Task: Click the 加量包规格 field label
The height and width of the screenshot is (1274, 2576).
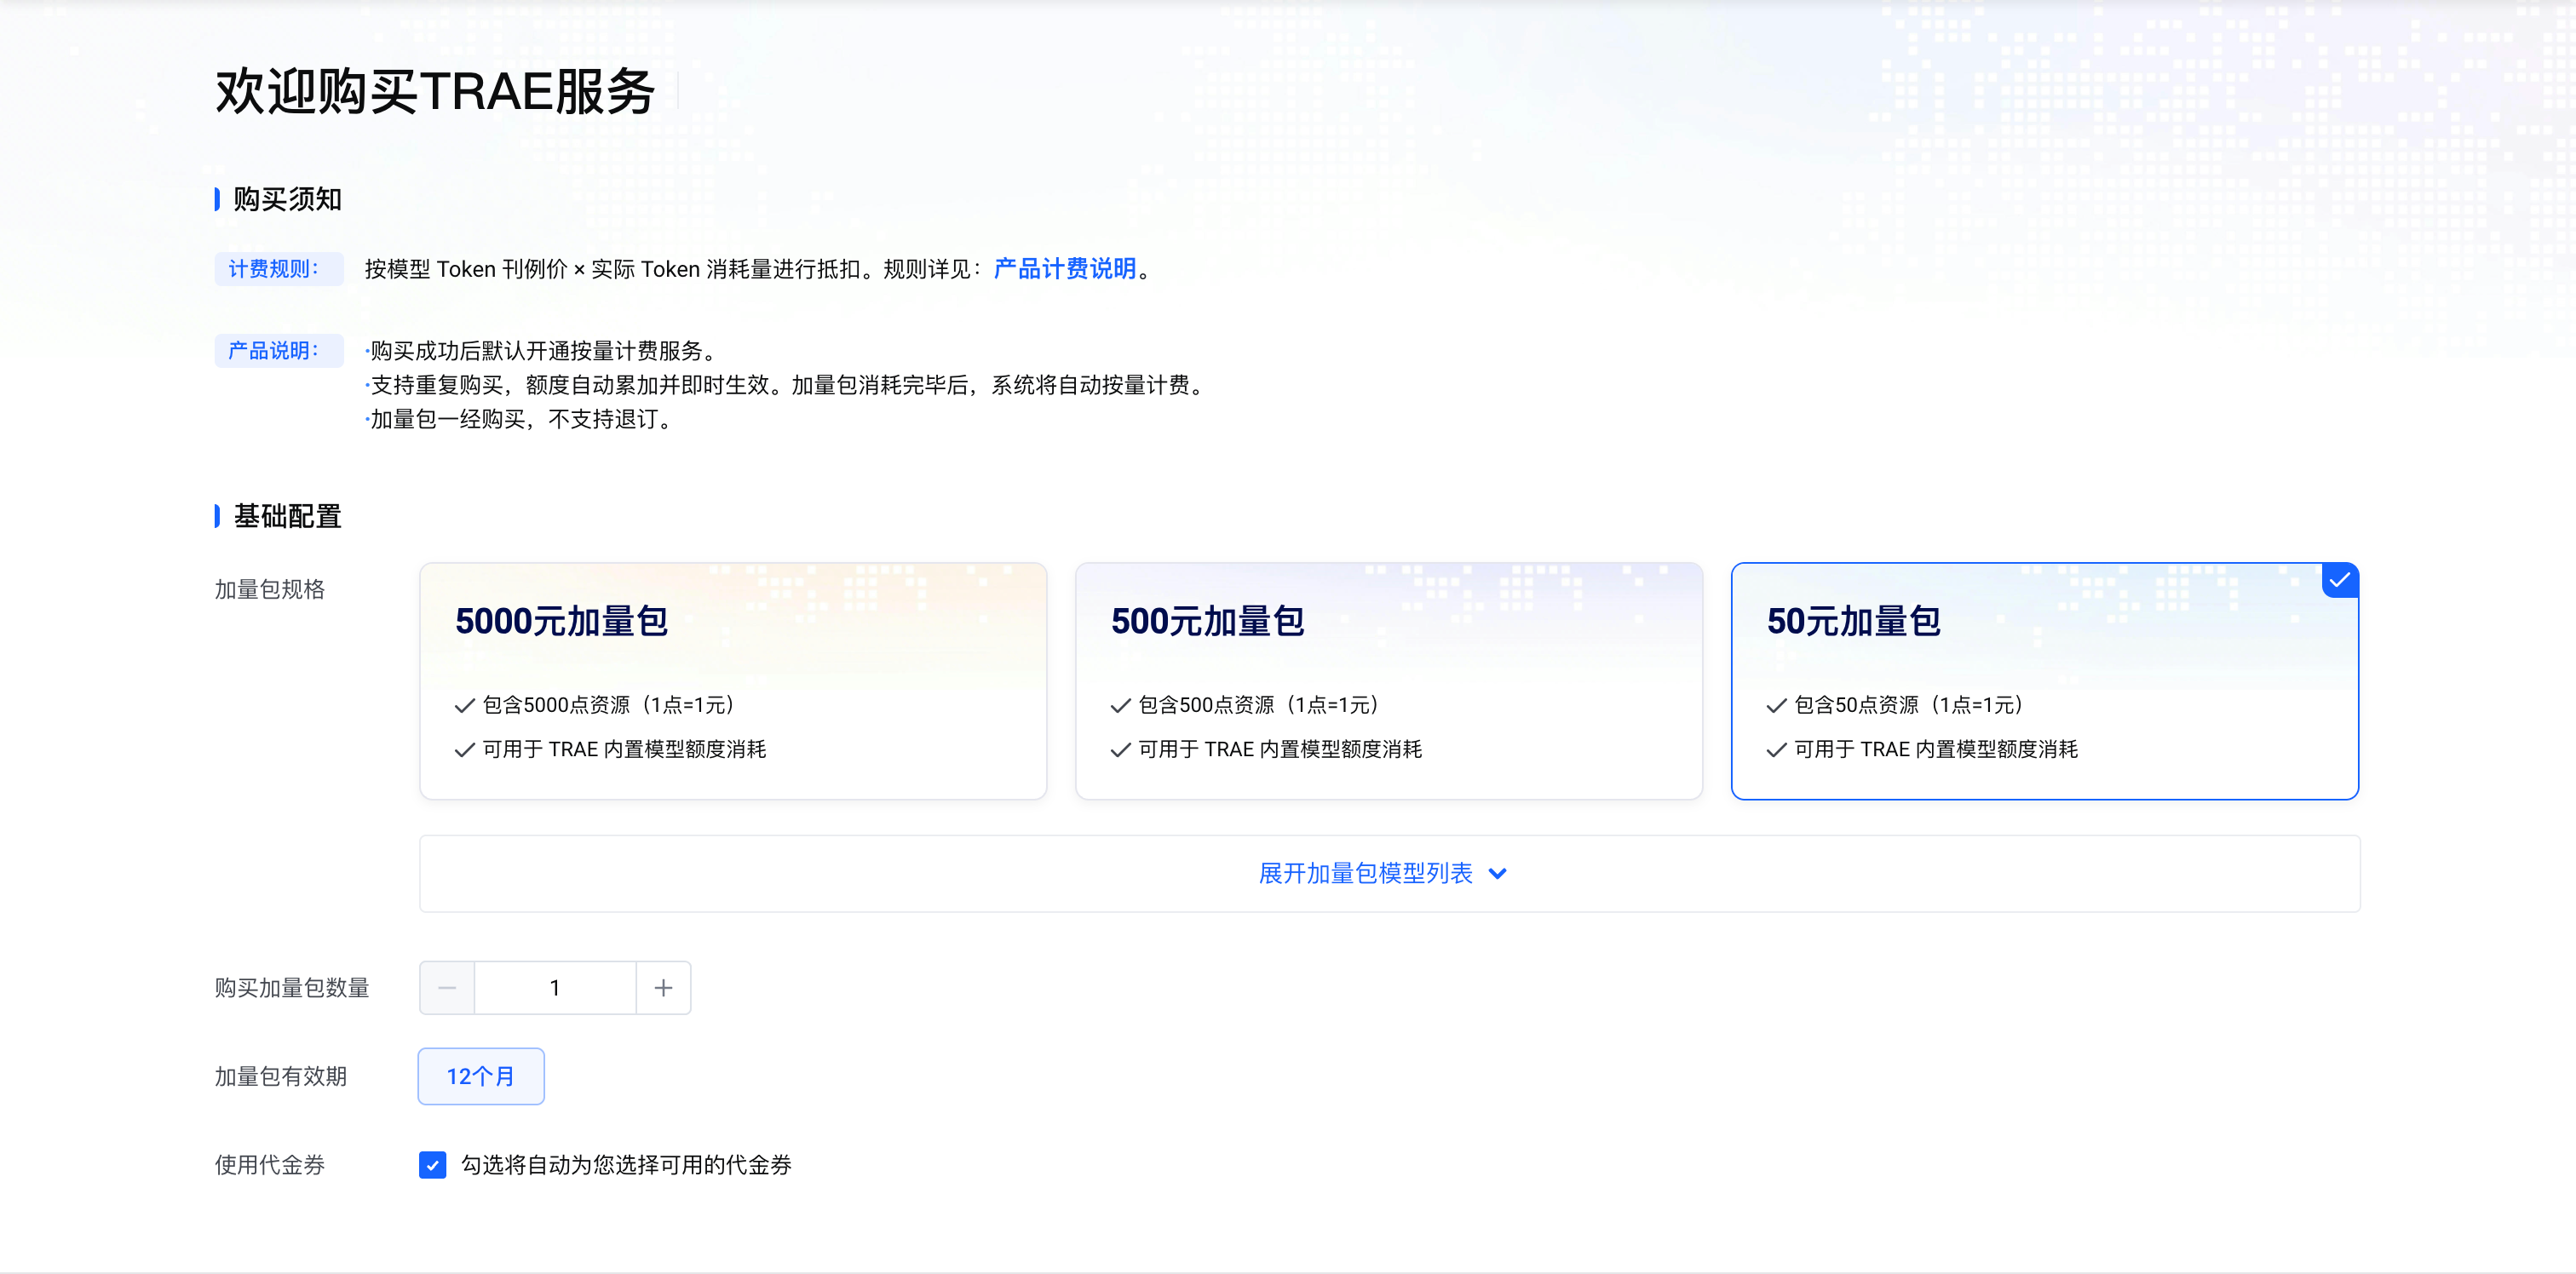Action: [270, 590]
